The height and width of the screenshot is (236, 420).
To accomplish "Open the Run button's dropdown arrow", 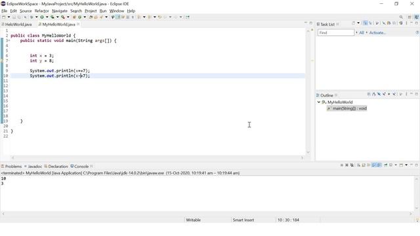I will coord(47,17).
